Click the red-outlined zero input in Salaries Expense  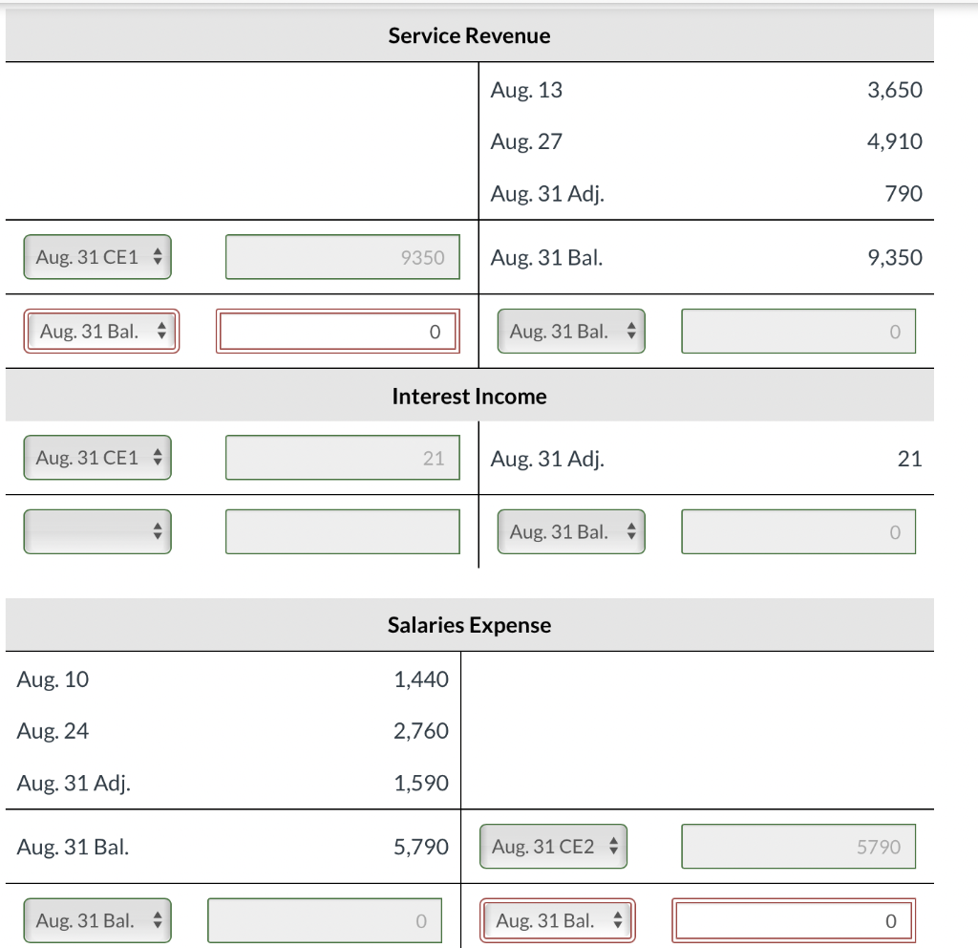[x=793, y=920]
